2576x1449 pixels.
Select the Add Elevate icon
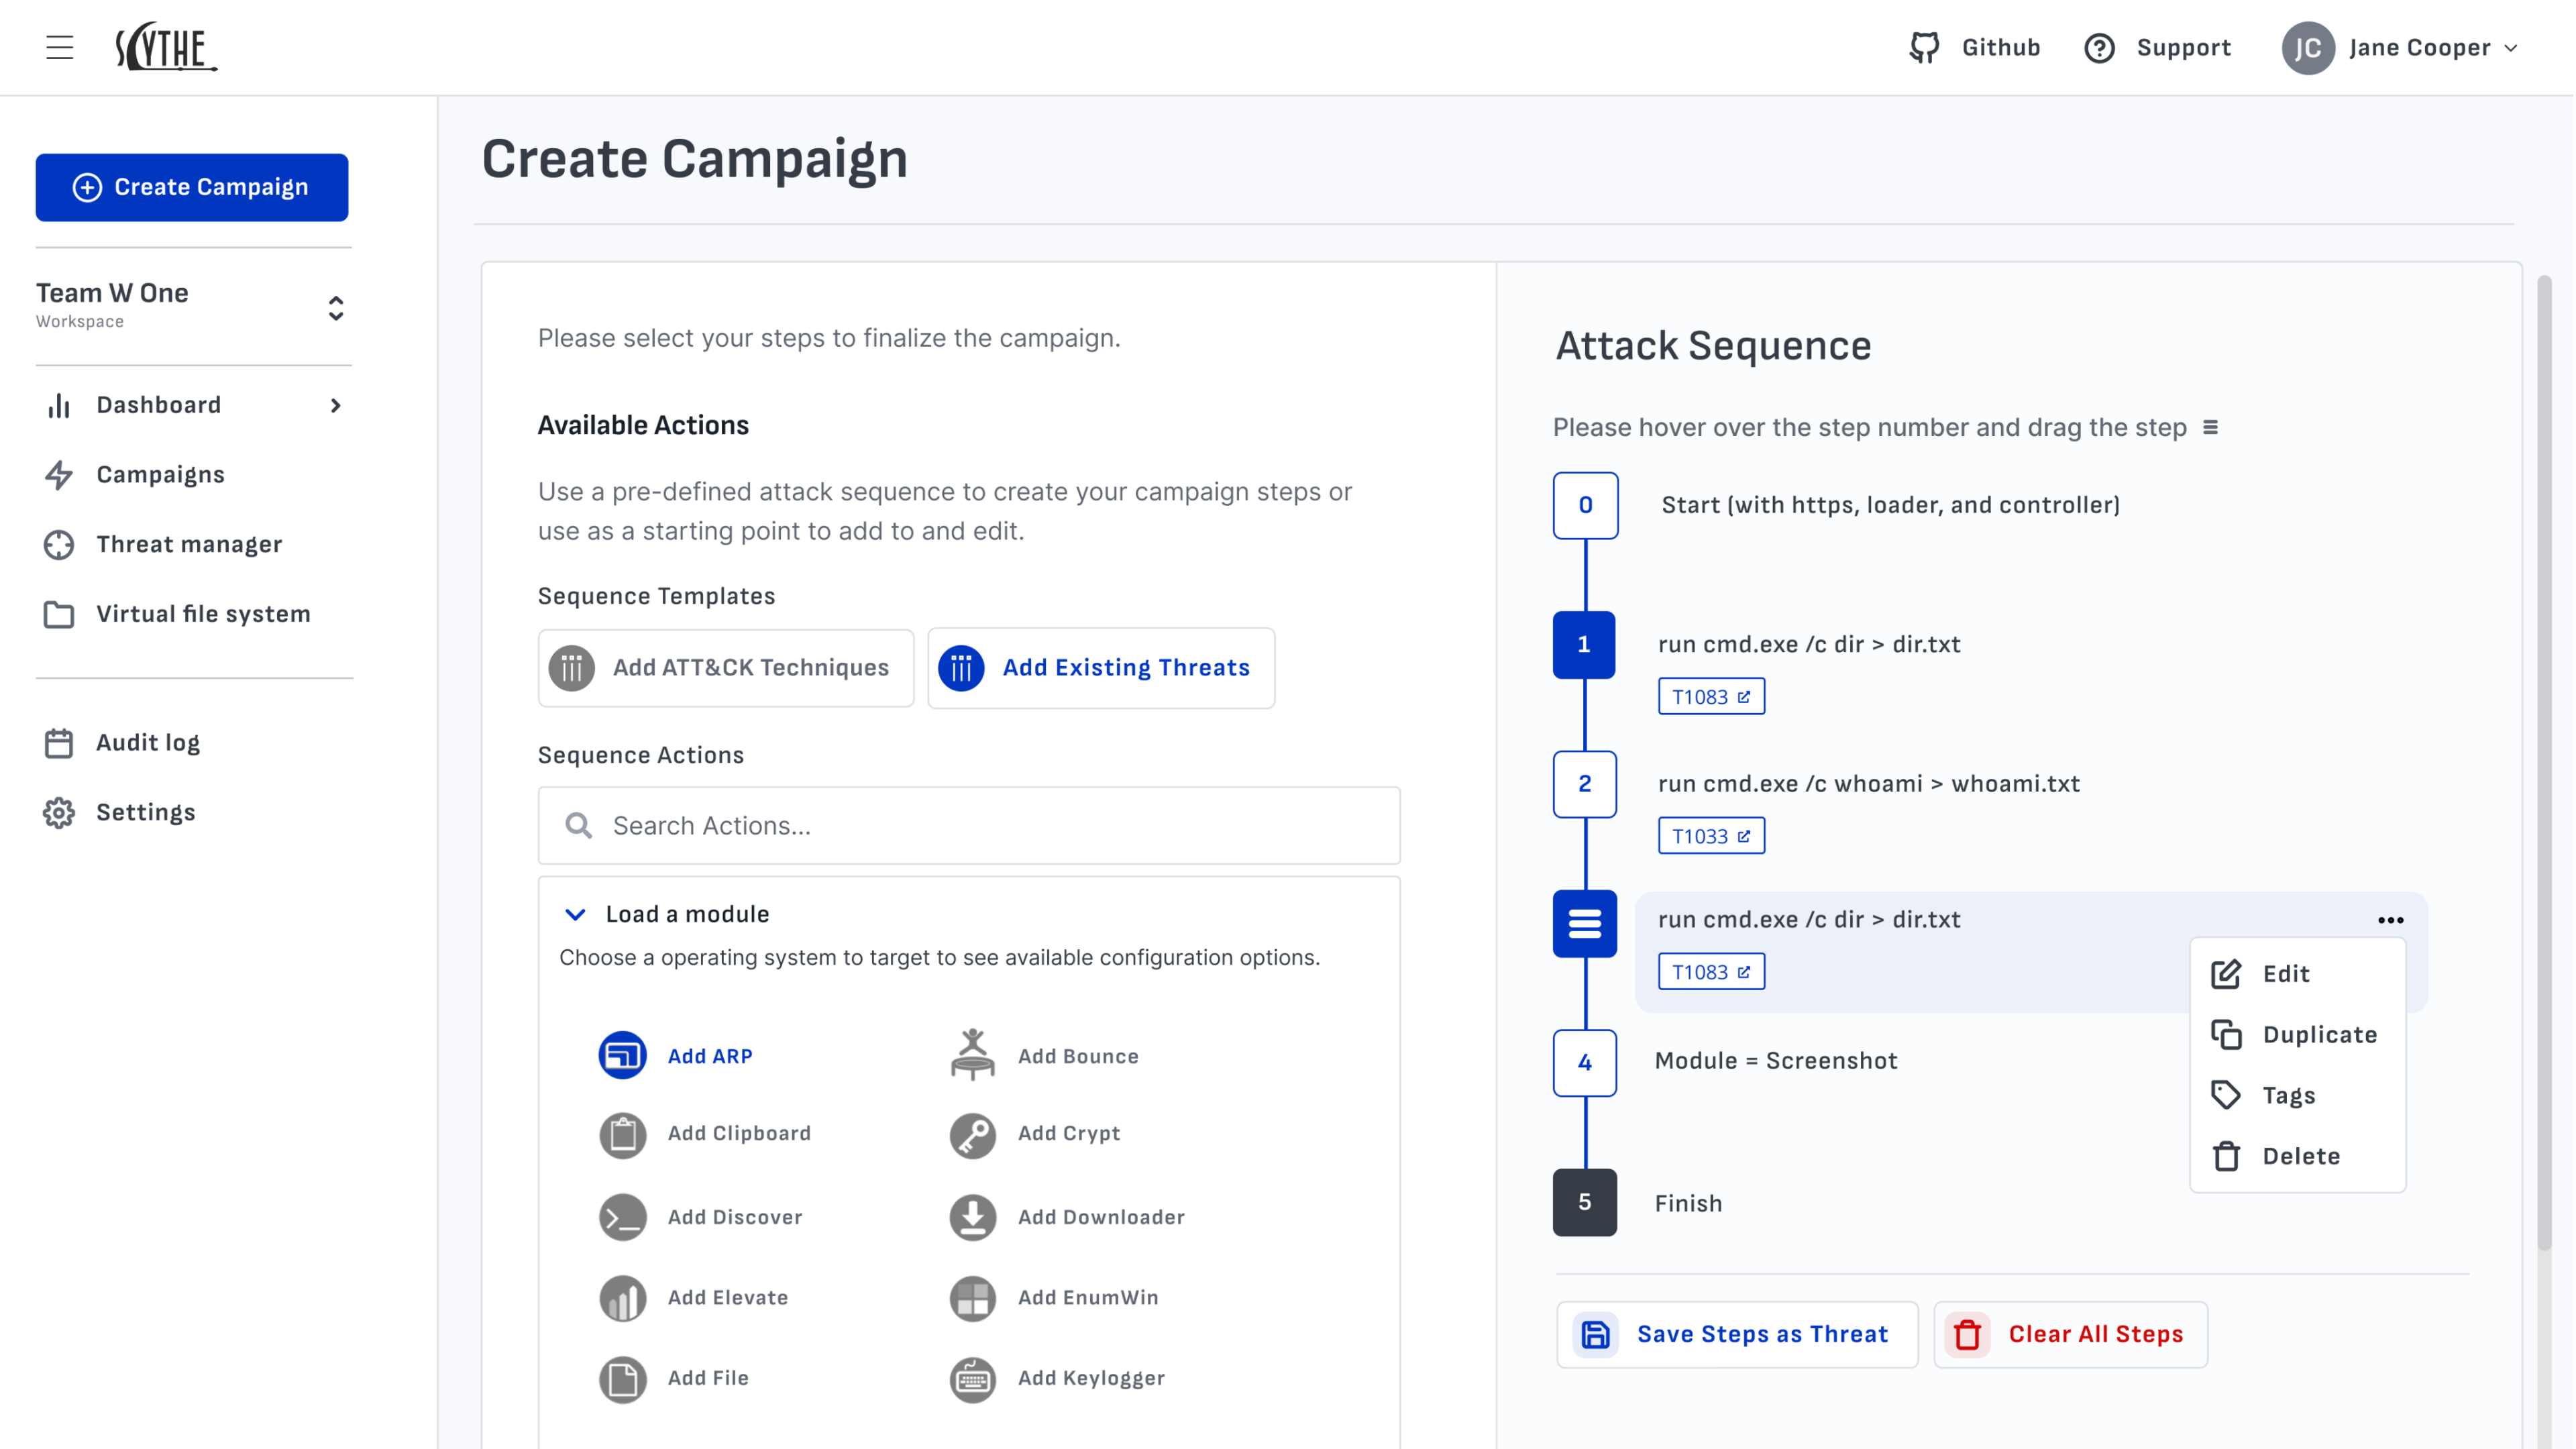click(622, 1298)
